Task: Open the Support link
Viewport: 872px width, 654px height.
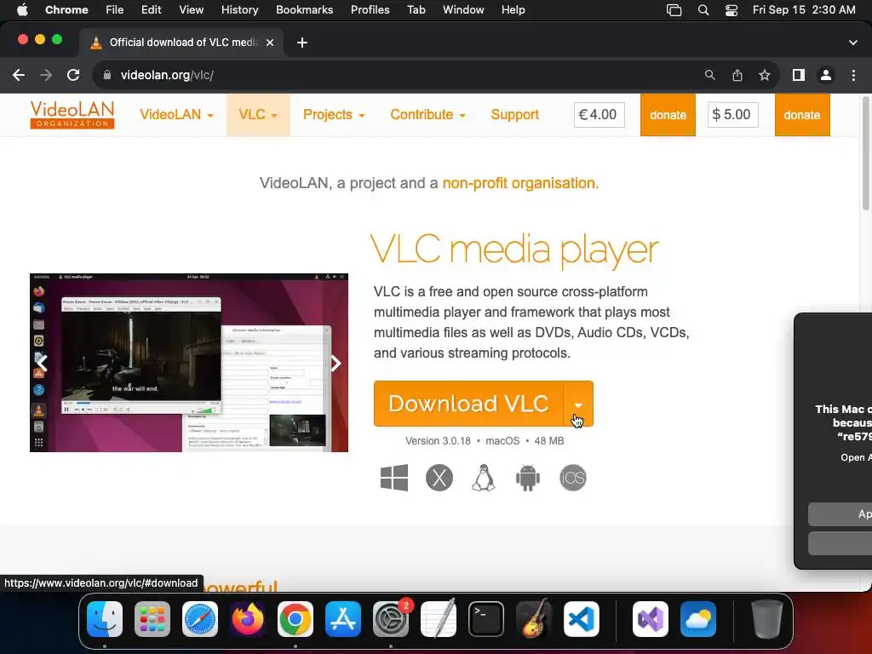Action: [x=515, y=115]
